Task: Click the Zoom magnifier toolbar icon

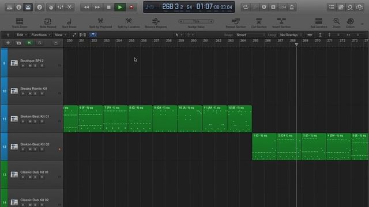Action: (337, 21)
